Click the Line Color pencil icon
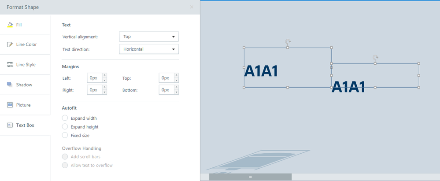The height and width of the screenshot is (181, 440). [10, 44]
